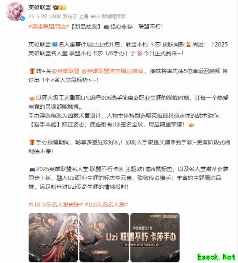The height and width of the screenshot is (263, 238).
Task: Click the @英雄联盟 mention link
Action: click(x=65, y=71)
